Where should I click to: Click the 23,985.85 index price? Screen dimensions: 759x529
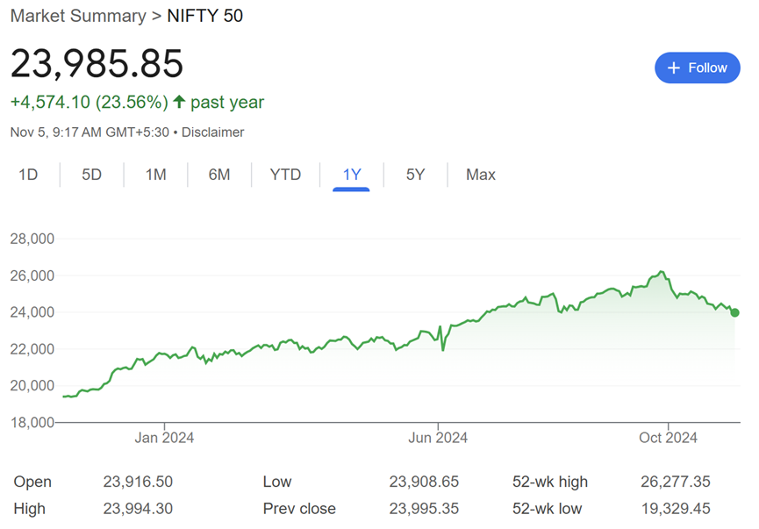(x=97, y=64)
